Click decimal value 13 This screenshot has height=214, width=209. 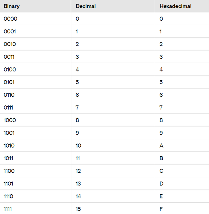78,184
